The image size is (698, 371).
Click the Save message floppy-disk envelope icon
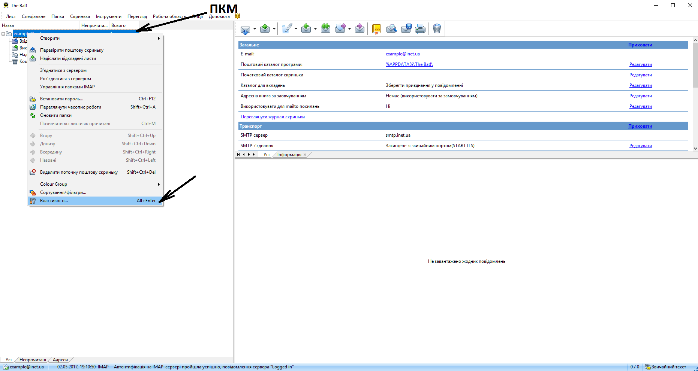tap(406, 29)
